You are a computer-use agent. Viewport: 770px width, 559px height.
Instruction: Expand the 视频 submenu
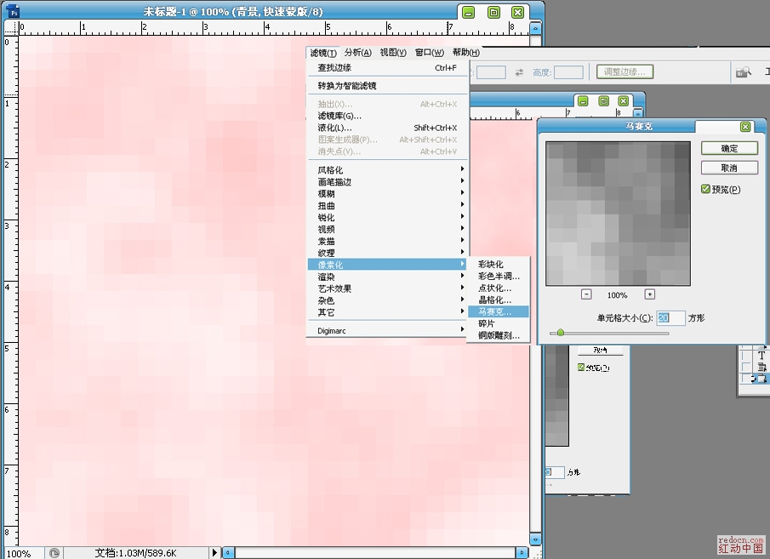[x=387, y=230]
